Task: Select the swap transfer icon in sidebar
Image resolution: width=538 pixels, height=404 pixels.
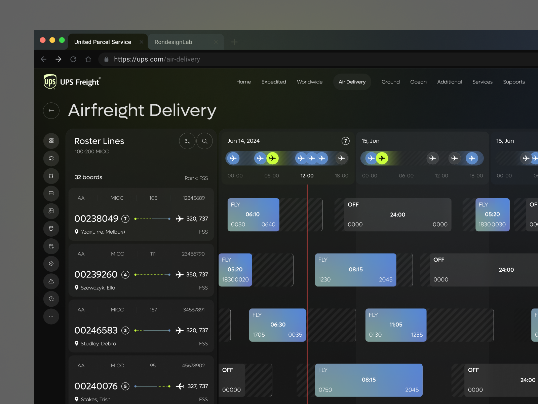Action: click(51, 158)
